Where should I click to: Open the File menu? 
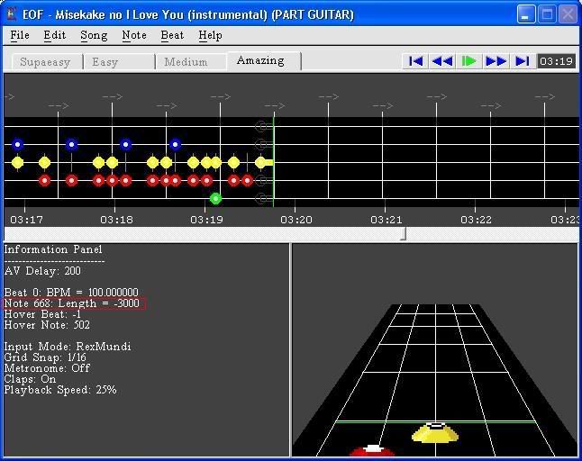tap(20, 35)
